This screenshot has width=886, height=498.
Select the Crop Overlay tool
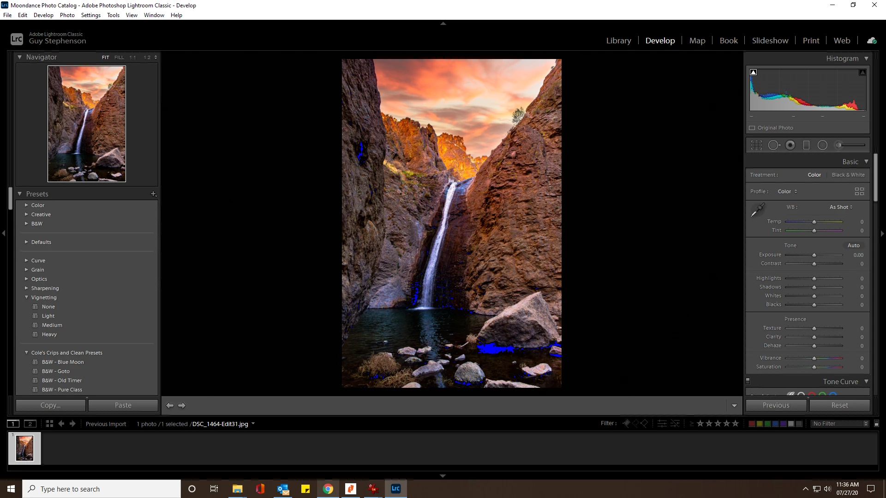pos(756,145)
